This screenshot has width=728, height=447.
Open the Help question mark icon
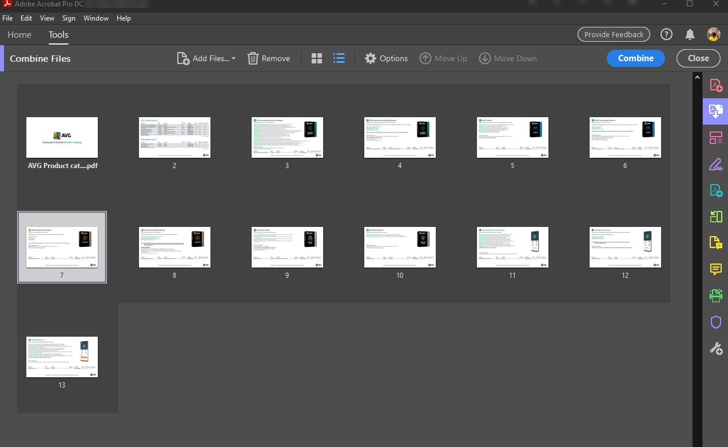[666, 34]
